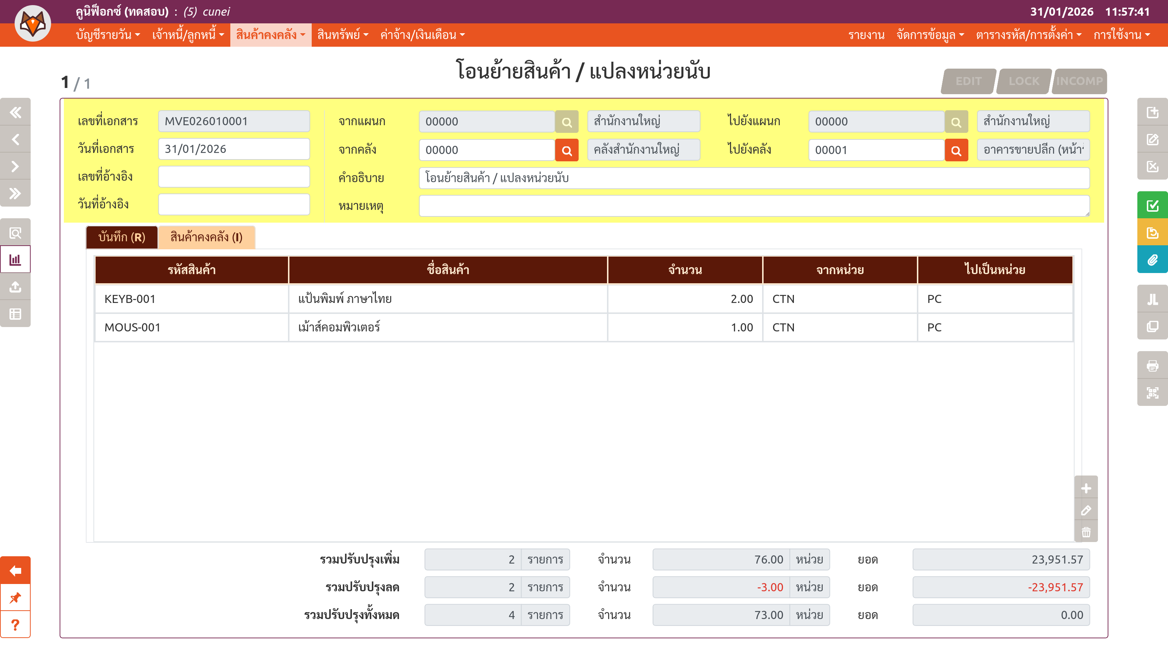
Task: Open the paperclip attachment icon
Action: pyautogui.click(x=1152, y=260)
